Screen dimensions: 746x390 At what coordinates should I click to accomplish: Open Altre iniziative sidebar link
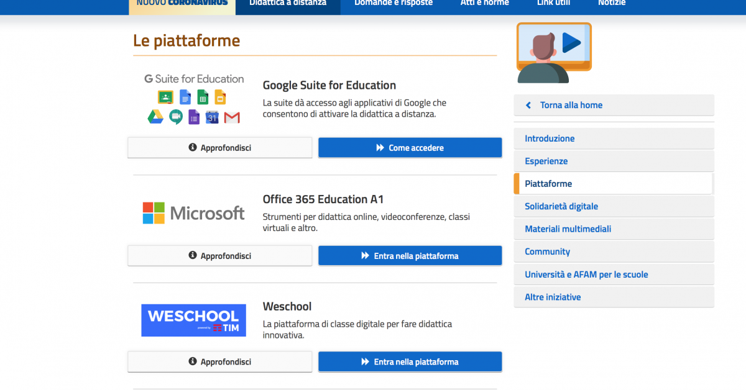tap(614, 297)
